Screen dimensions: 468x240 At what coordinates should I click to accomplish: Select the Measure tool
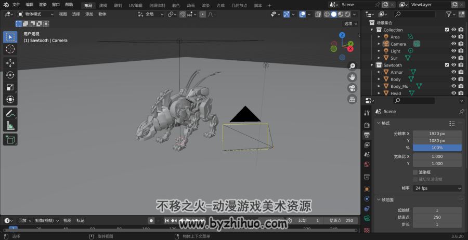[10, 126]
